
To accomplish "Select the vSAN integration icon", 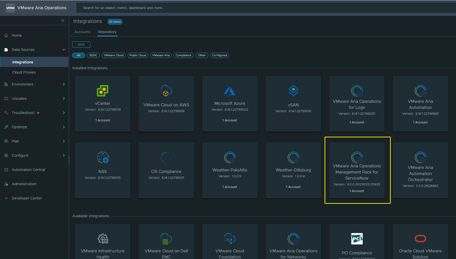I will pos(293,91).
